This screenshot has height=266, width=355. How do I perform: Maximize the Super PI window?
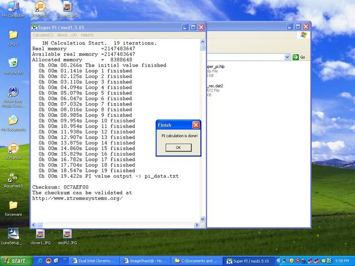(x=193, y=27)
